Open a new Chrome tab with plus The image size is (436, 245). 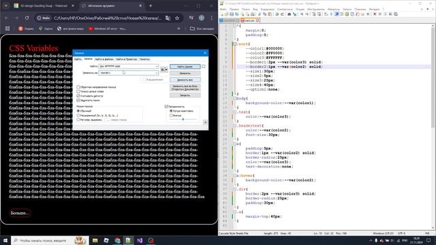click(151, 5)
